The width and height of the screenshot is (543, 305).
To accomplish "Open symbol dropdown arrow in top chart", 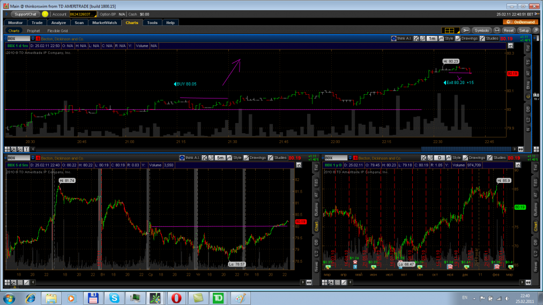I will pyautogui.click(x=33, y=39).
